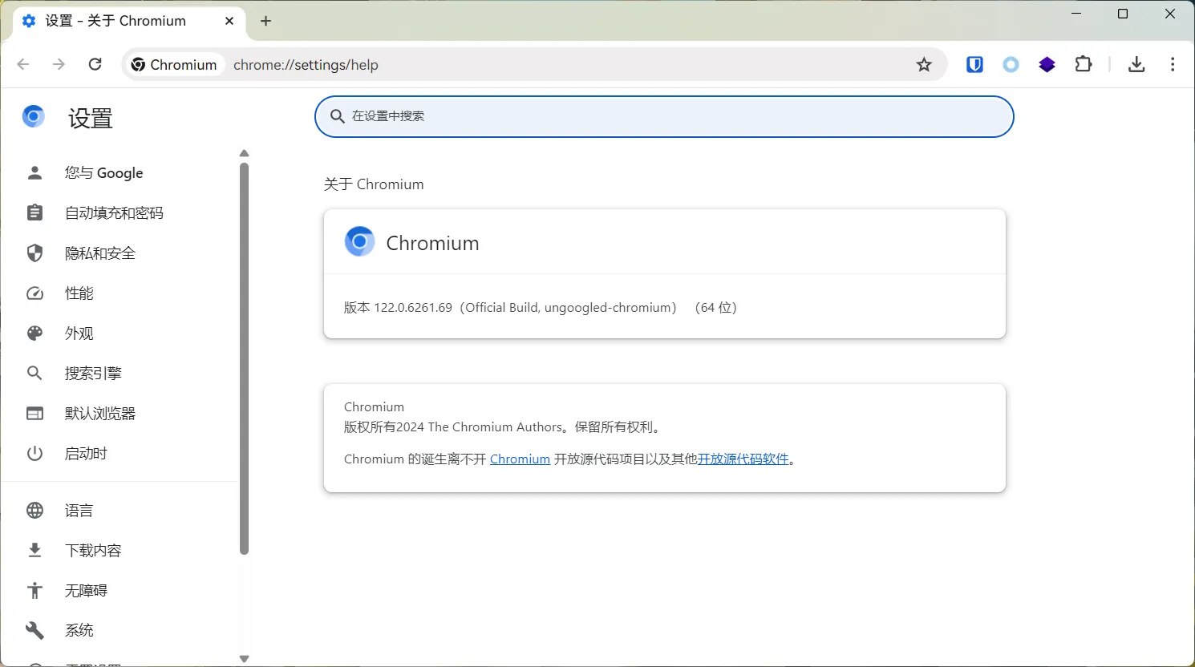Focus the 在设置中搜索 search field
1195x667 pixels.
(x=664, y=117)
